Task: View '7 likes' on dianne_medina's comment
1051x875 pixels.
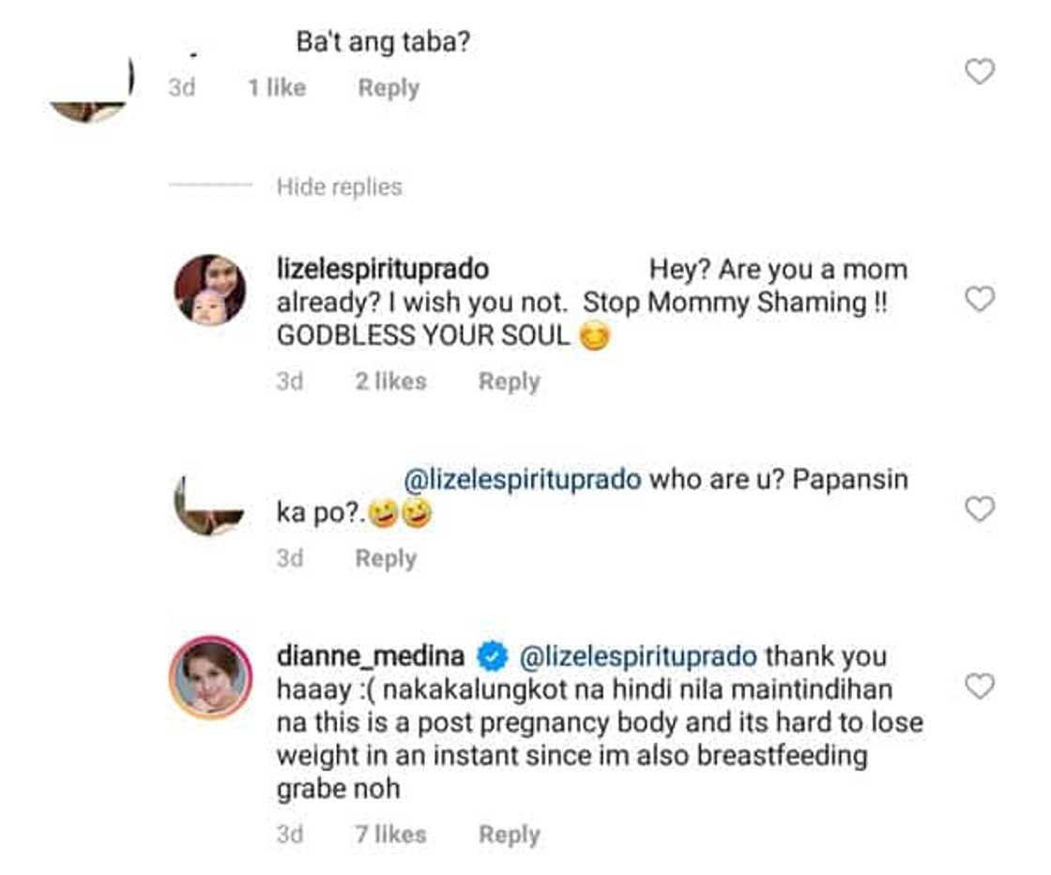Action: [390, 835]
